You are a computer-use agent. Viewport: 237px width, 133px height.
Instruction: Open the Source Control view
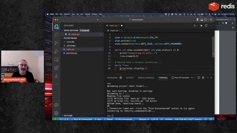56,43
